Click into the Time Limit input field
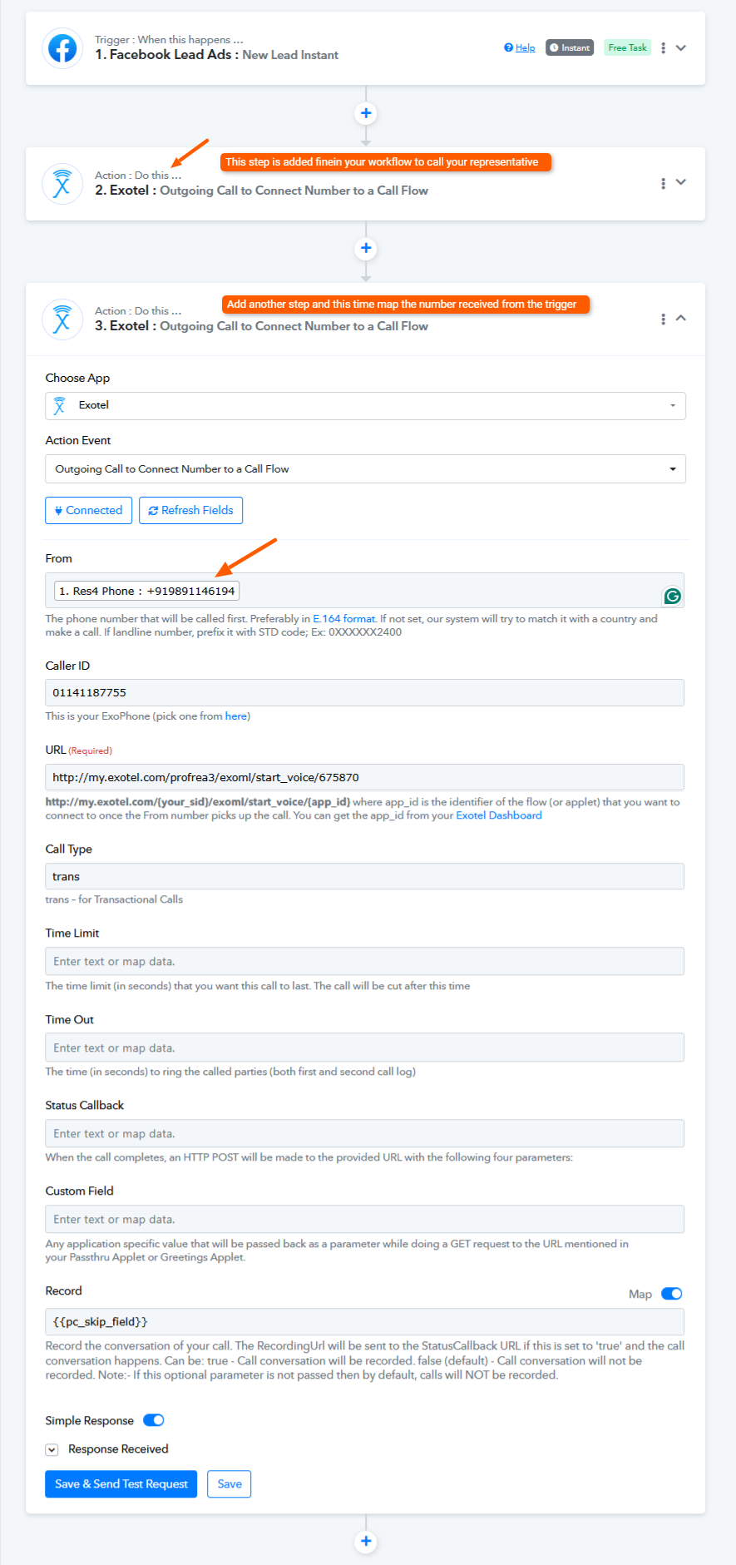The width and height of the screenshot is (736, 1565). 364,961
